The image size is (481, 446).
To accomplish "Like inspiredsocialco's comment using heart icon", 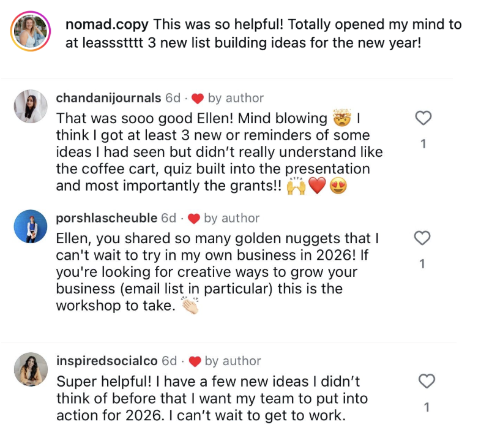I will (x=426, y=382).
